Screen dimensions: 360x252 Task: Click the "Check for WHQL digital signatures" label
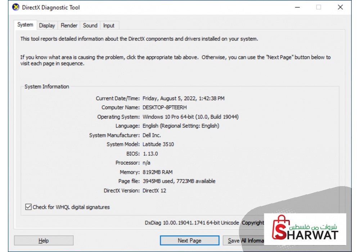[71, 207]
